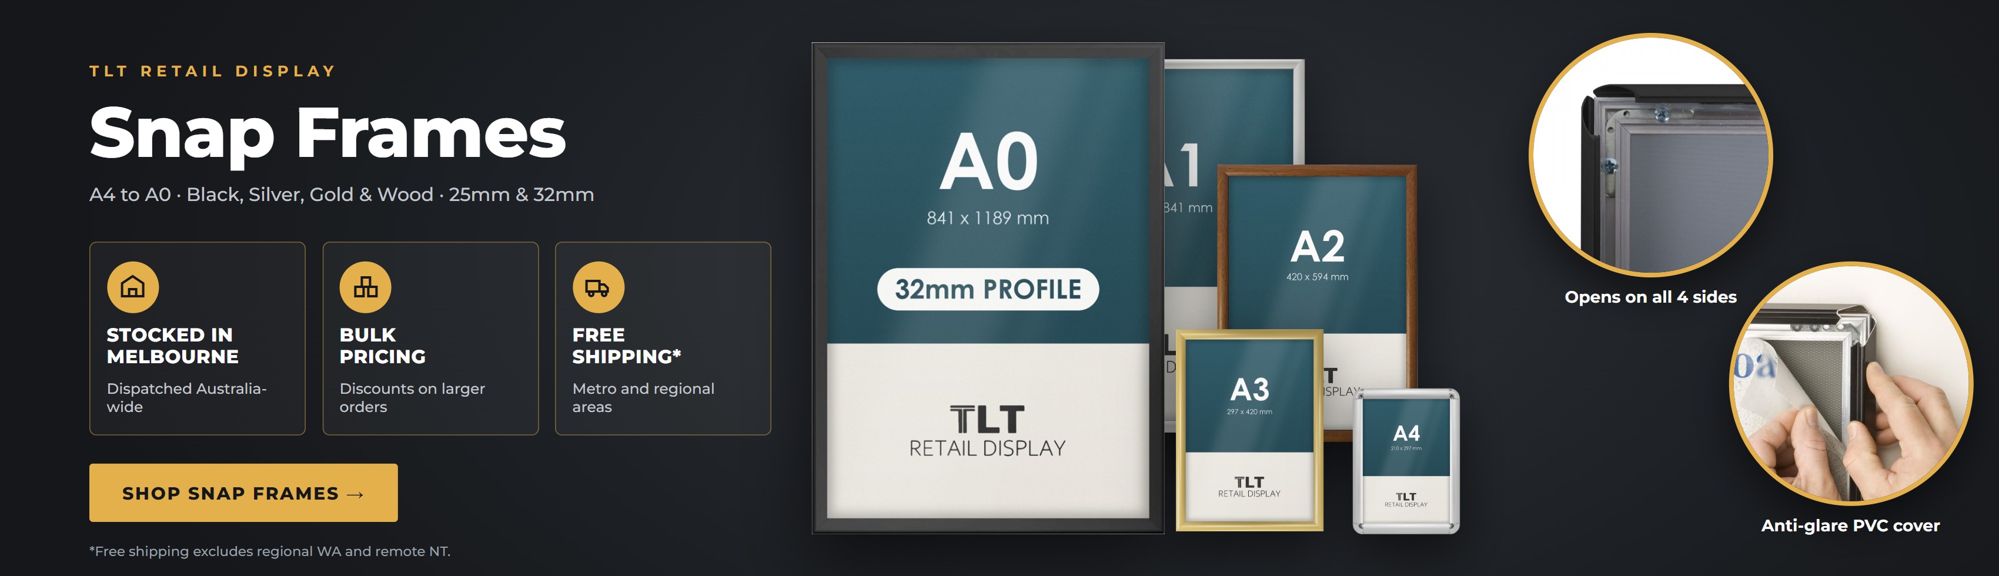Click the 32mm PROFILE pill label
This screenshot has width=1999, height=576.
[988, 289]
